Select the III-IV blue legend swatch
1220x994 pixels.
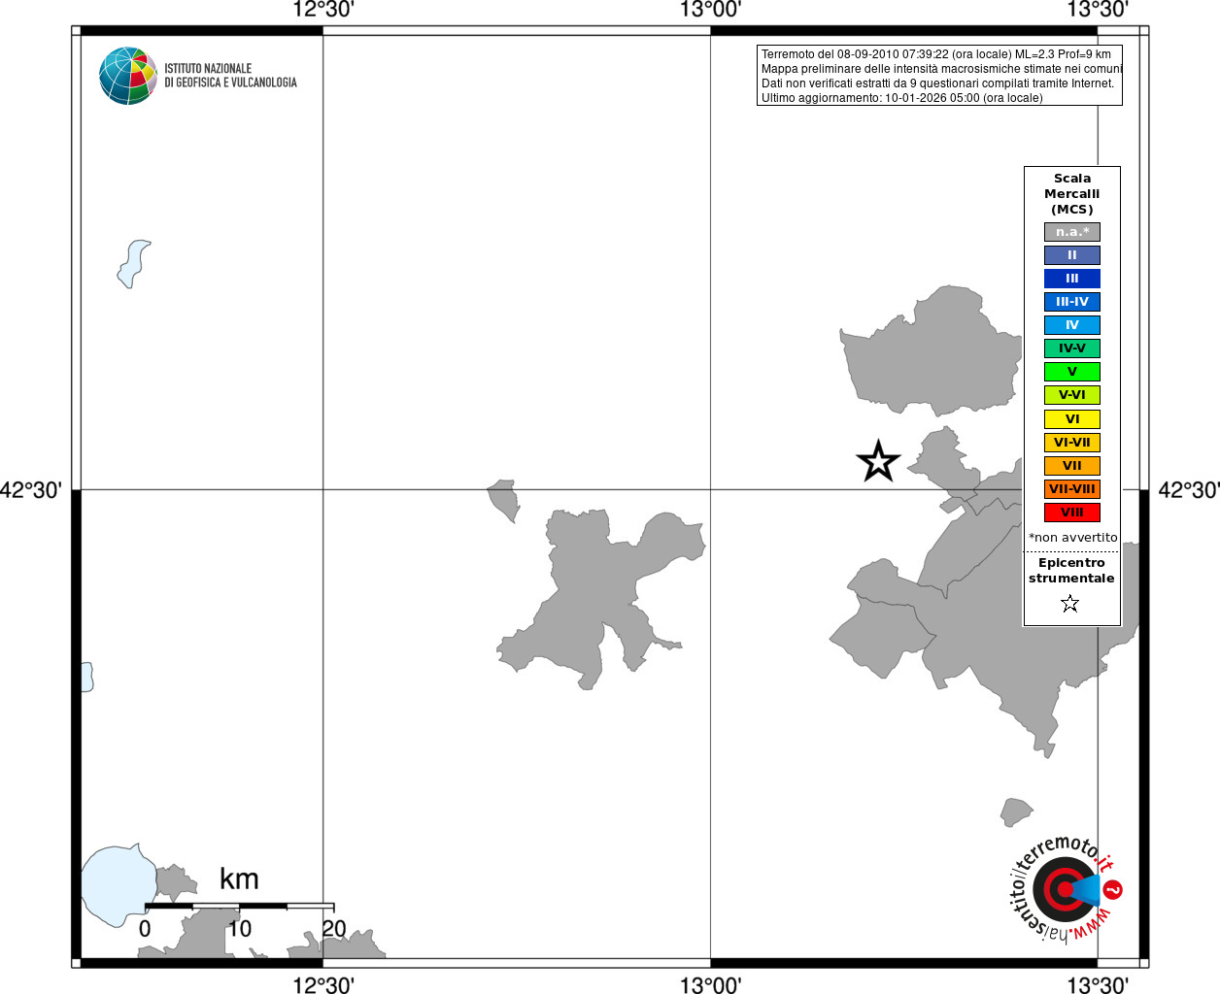pos(1072,302)
